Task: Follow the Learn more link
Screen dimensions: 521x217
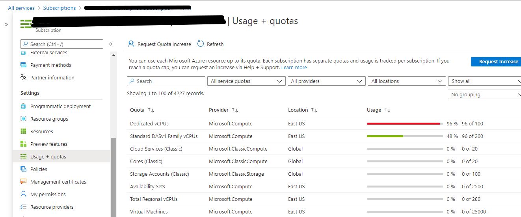Action: coord(294,68)
